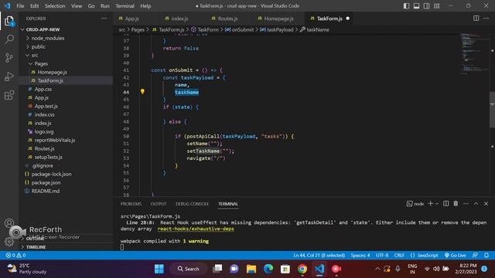Switch to the PROBLEMS panel tab

[131, 204]
